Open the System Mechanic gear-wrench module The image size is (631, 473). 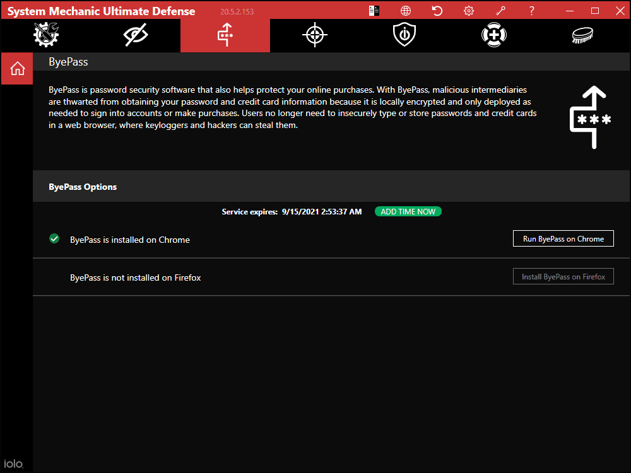click(x=45, y=35)
